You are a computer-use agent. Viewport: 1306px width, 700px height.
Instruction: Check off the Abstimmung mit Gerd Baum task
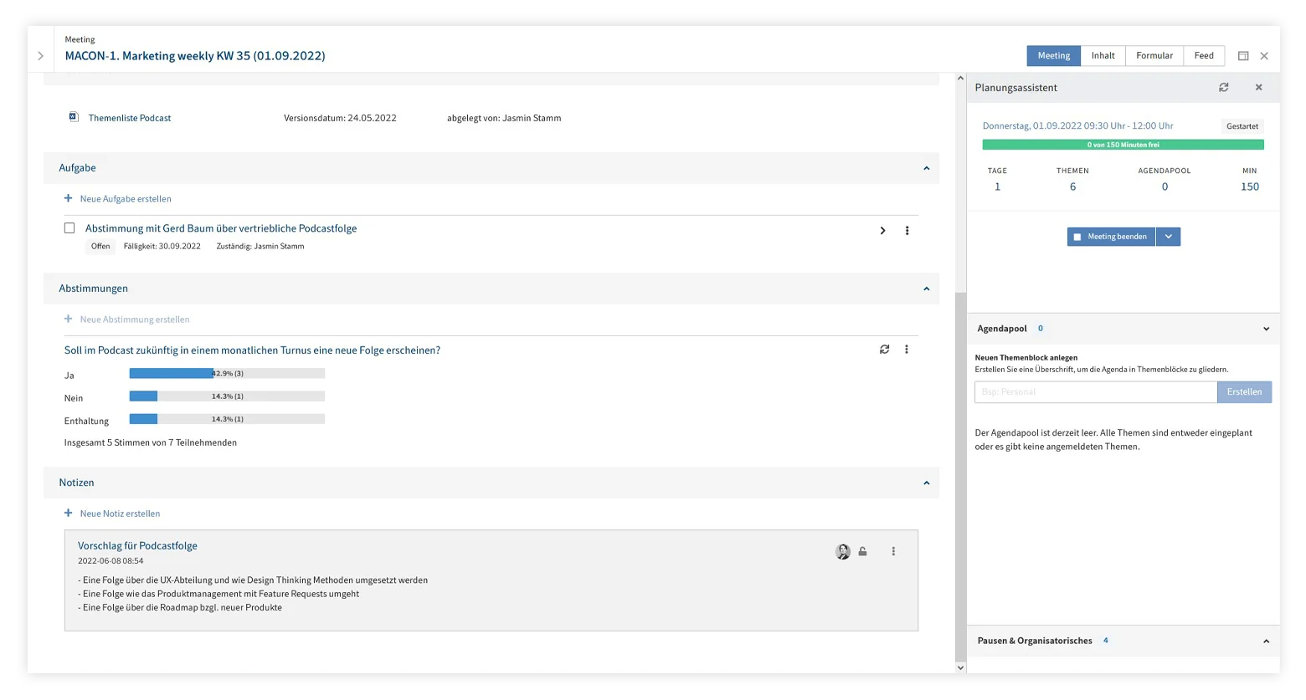click(x=69, y=228)
